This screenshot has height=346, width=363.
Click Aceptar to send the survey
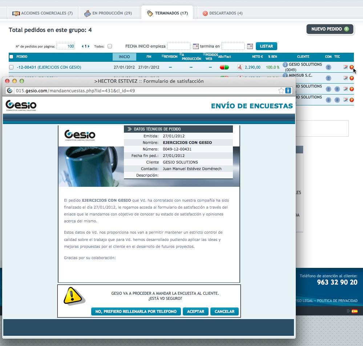pos(195,312)
